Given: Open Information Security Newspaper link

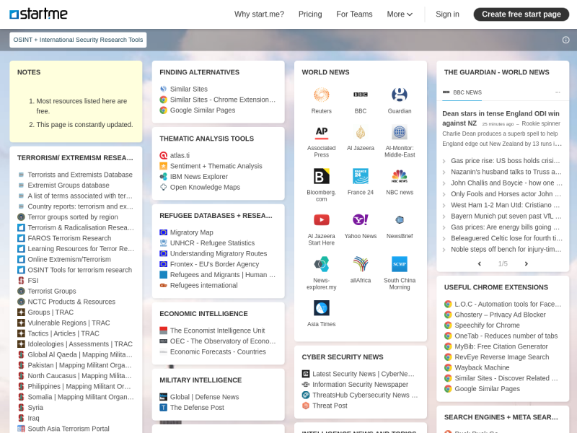Looking at the screenshot, I should click(x=360, y=385).
